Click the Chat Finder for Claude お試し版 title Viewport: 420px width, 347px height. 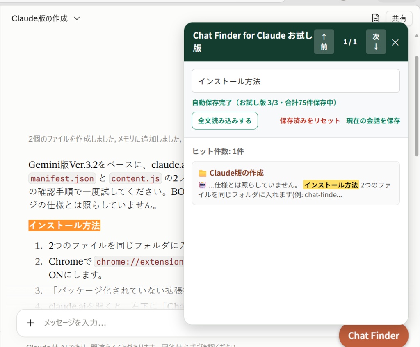pyautogui.click(x=252, y=41)
